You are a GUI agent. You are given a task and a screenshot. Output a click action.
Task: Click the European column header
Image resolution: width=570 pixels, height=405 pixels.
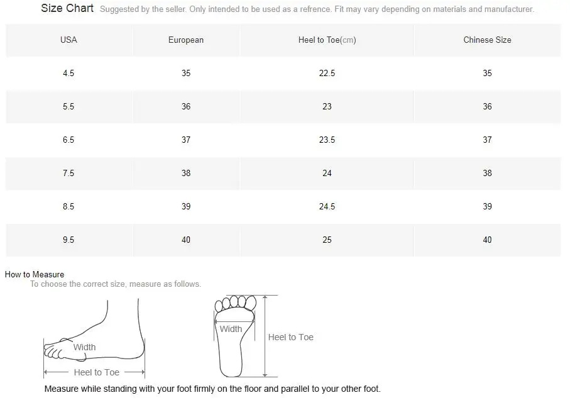click(186, 40)
